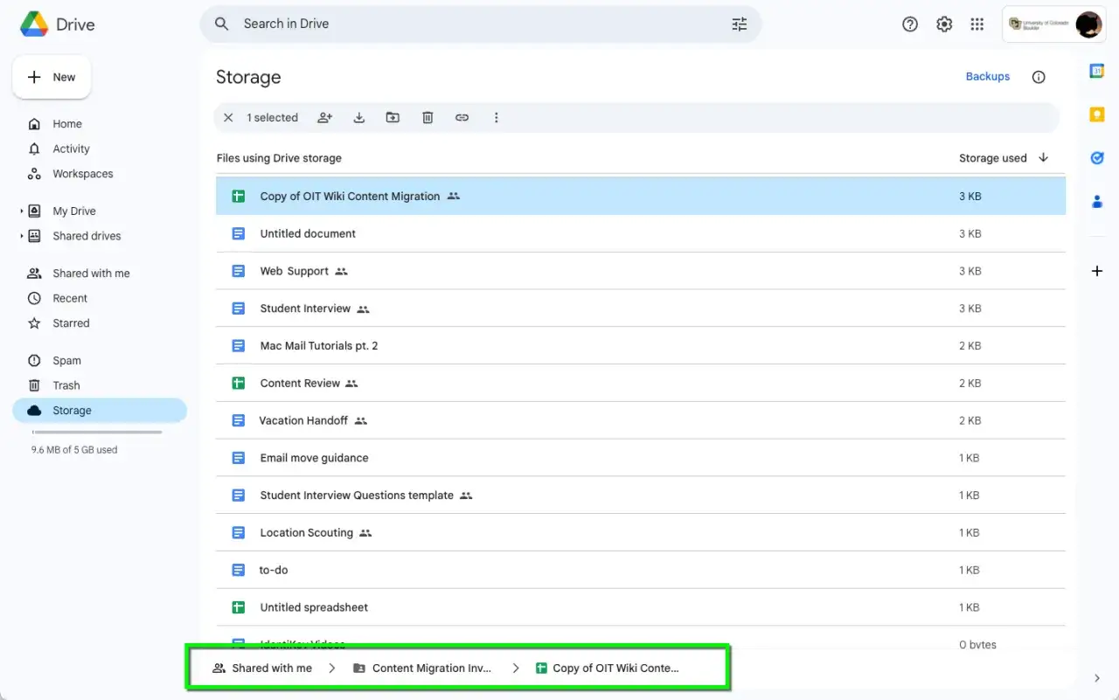The image size is (1119, 700).
Task: Collapse side panel with bottom chevron
Action: 1097,678
